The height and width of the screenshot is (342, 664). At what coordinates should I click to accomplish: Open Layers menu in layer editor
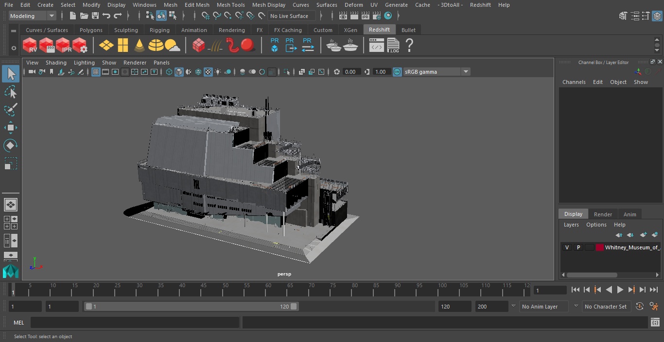[x=571, y=225]
